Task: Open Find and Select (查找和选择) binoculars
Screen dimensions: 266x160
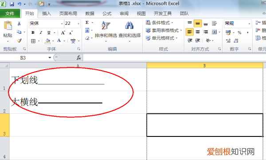Action: 129,31
